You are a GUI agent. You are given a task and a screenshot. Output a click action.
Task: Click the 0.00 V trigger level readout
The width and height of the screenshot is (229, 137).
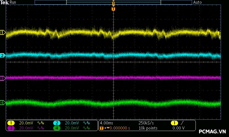click(x=178, y=128)
